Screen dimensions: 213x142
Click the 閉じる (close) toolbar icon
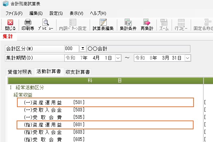9,25
